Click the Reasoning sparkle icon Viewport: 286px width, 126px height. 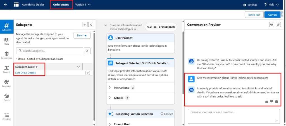[111, 114]
